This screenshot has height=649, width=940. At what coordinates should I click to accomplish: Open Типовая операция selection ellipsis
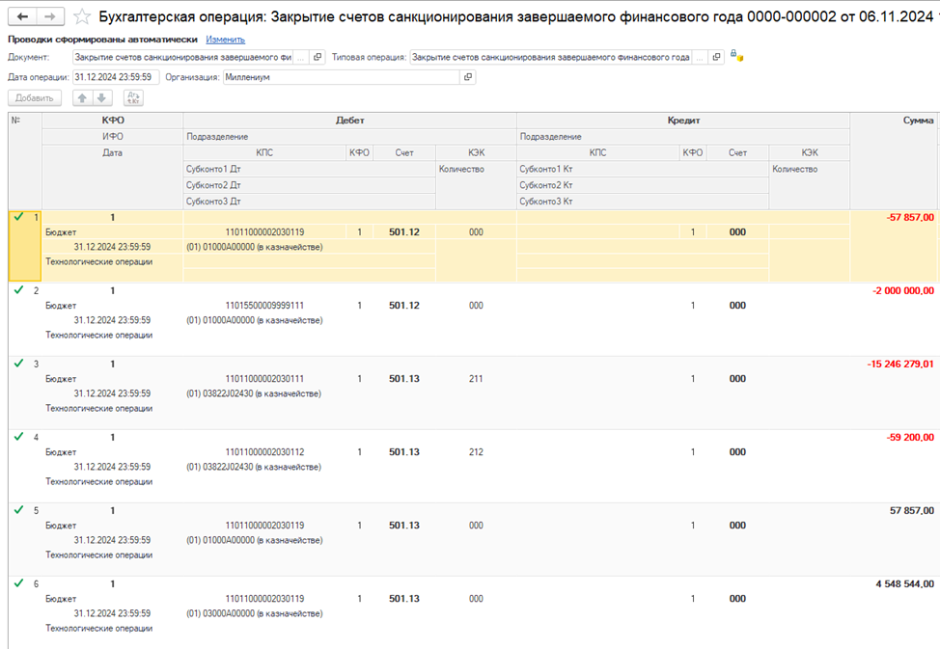700,58
